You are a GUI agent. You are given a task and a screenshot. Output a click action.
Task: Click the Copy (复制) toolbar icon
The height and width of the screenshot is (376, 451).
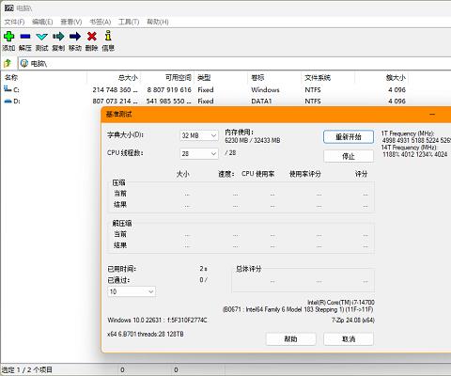pyautogui.click(x=58, y=37)
